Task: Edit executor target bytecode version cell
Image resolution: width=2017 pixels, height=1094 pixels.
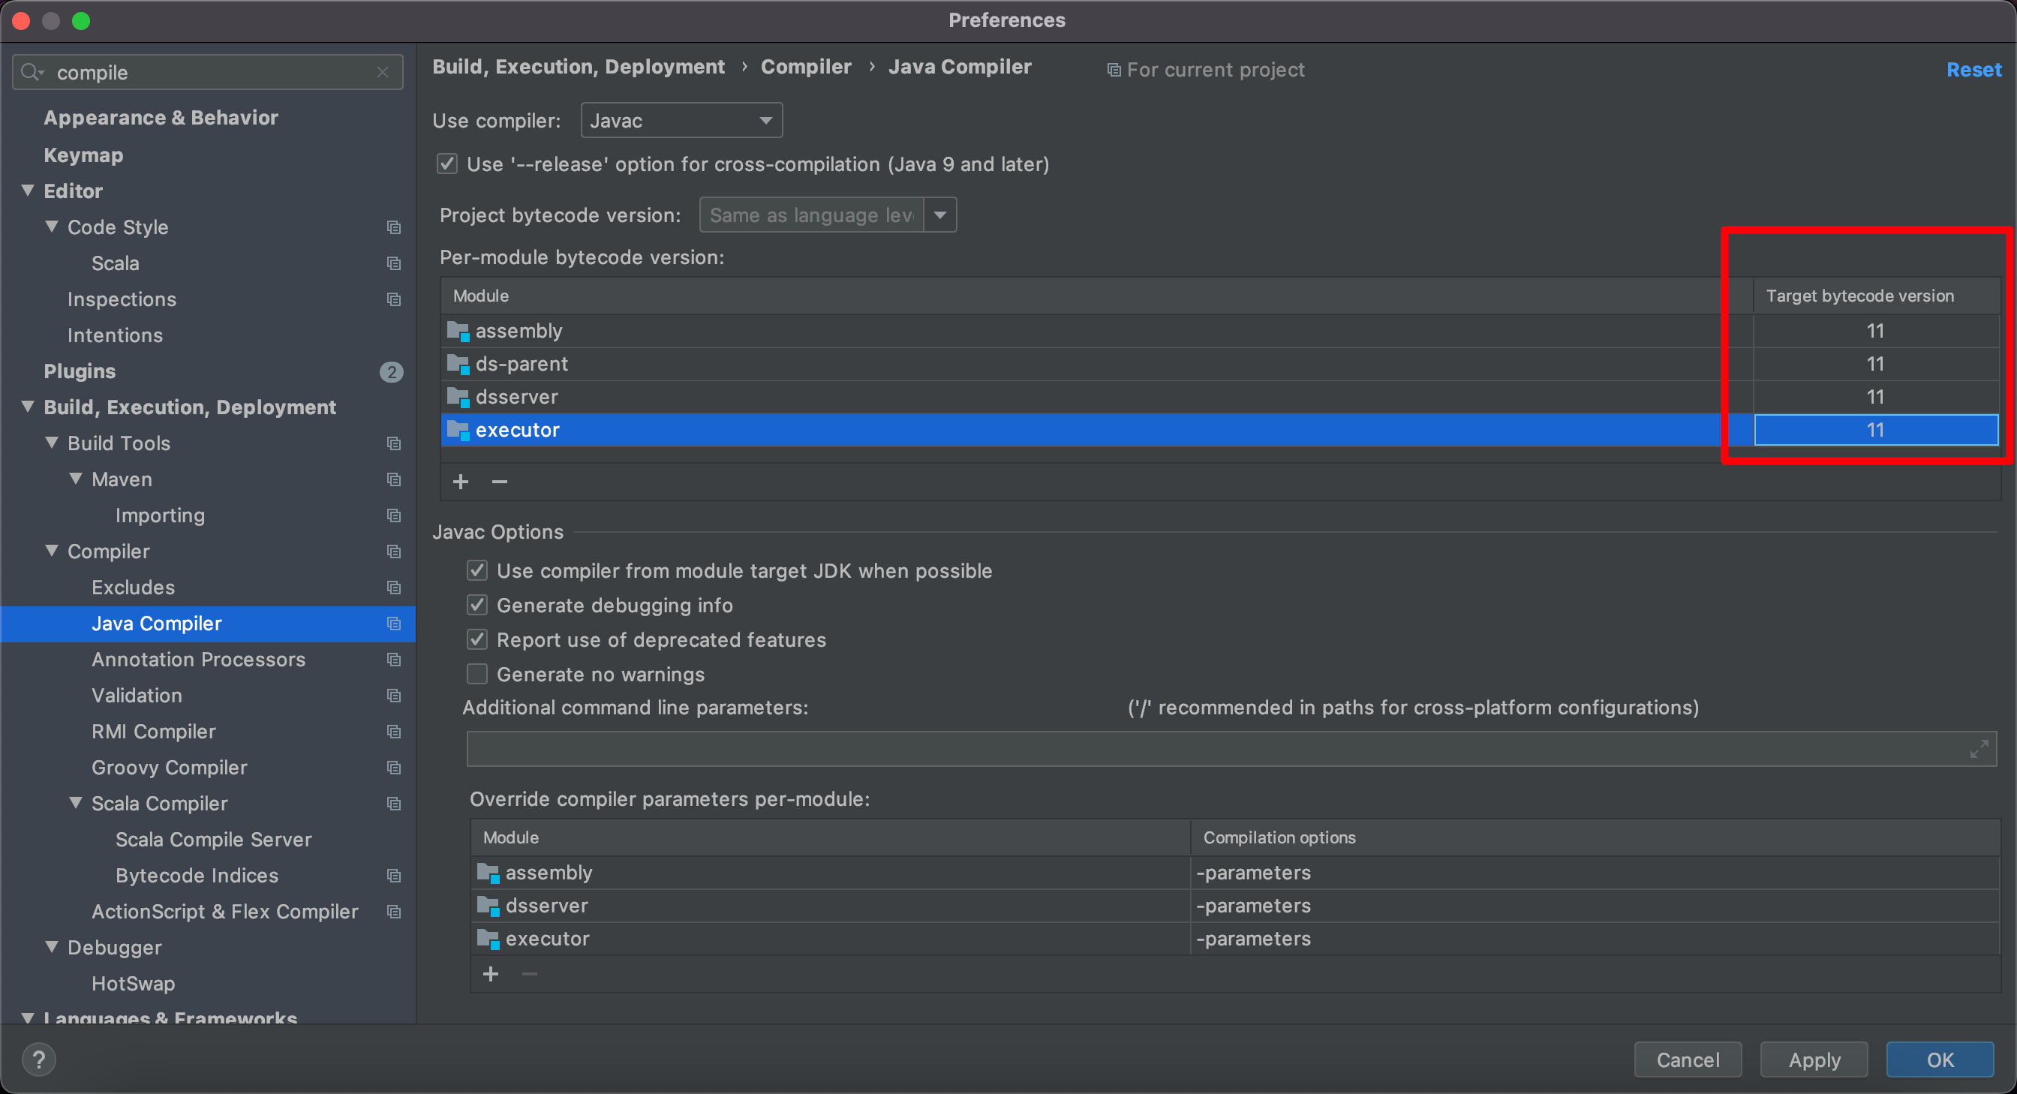Action: 1875,430
